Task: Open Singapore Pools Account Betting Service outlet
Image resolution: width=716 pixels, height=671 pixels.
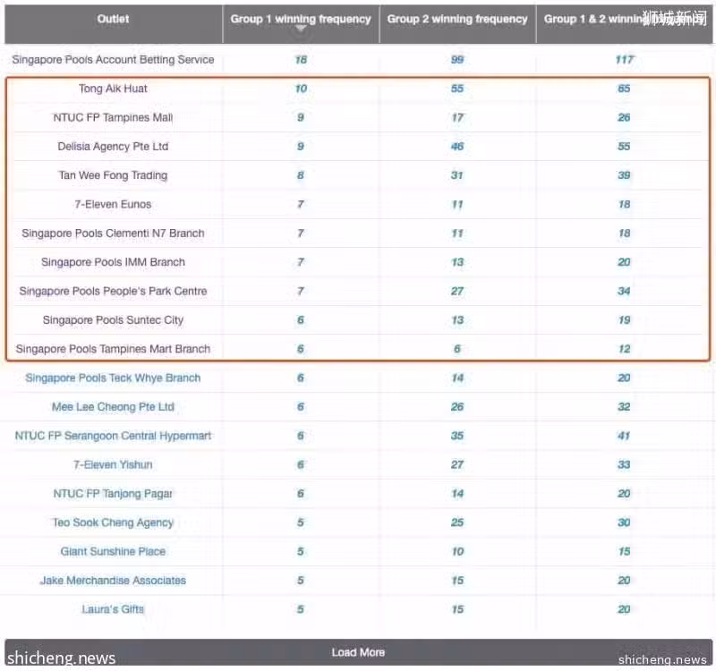Action: point(114,60)
